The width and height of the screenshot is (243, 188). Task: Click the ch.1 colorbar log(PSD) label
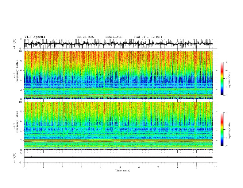click(x=230, y=80)
